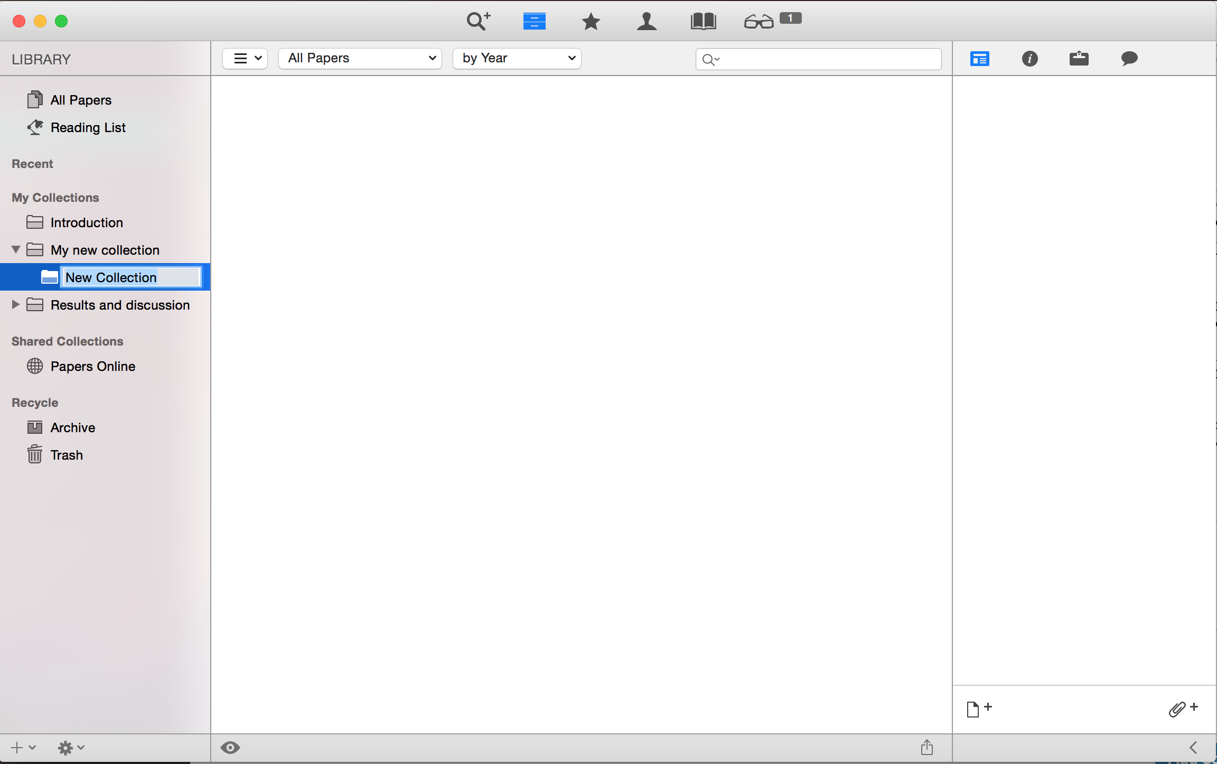Open the Journals book view

703,22
